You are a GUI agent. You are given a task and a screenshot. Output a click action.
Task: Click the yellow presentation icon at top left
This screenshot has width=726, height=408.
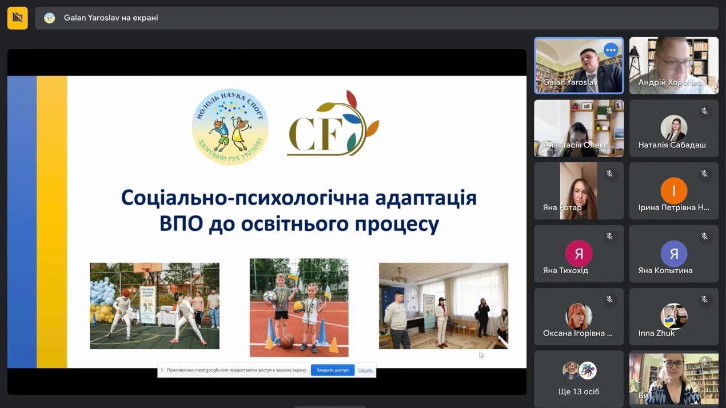point(17,18)
